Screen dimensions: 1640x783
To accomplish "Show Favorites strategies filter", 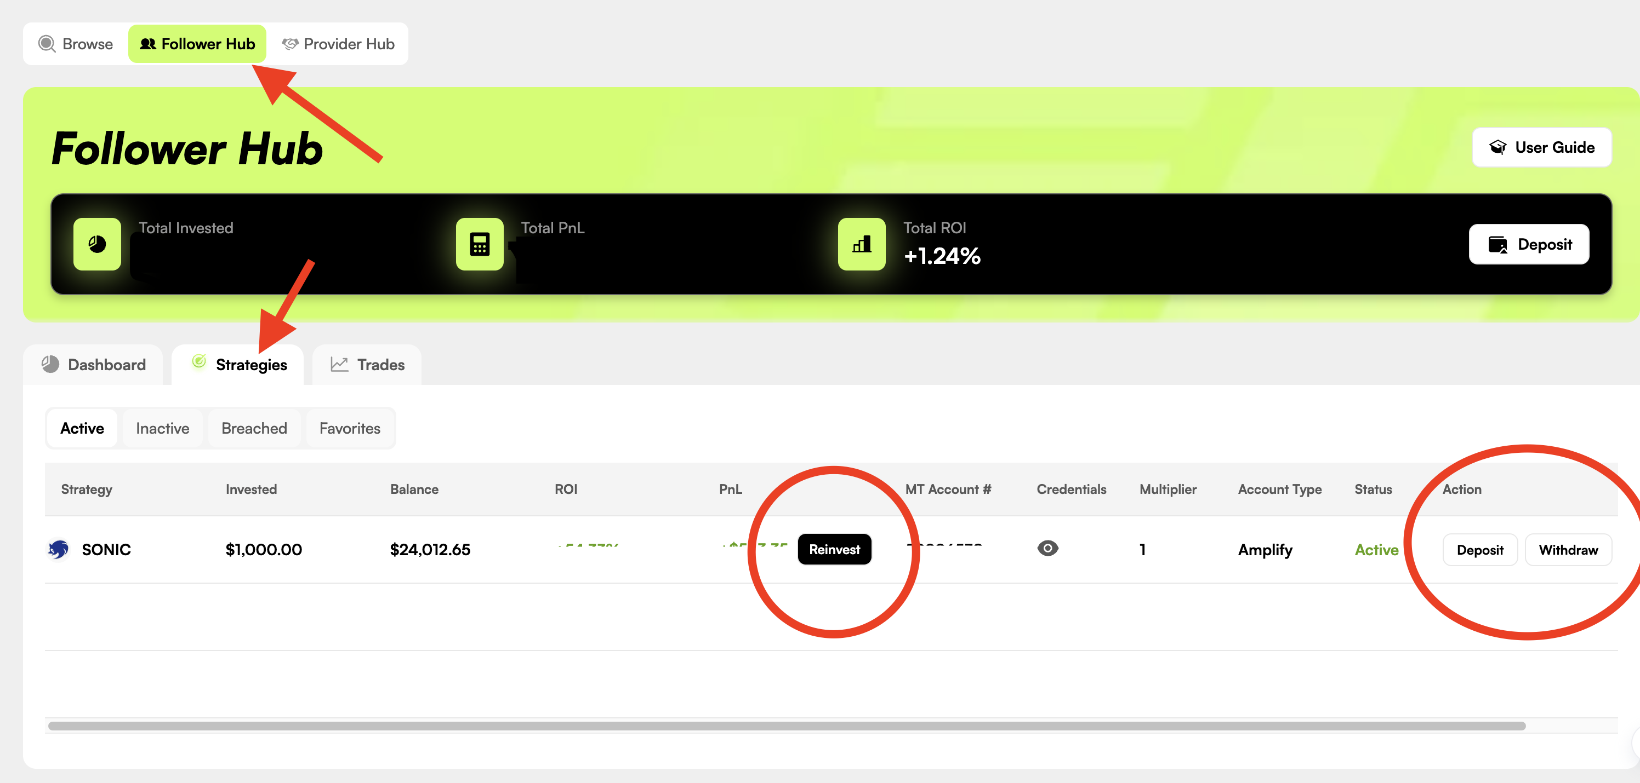I will [x=350, y=428].
